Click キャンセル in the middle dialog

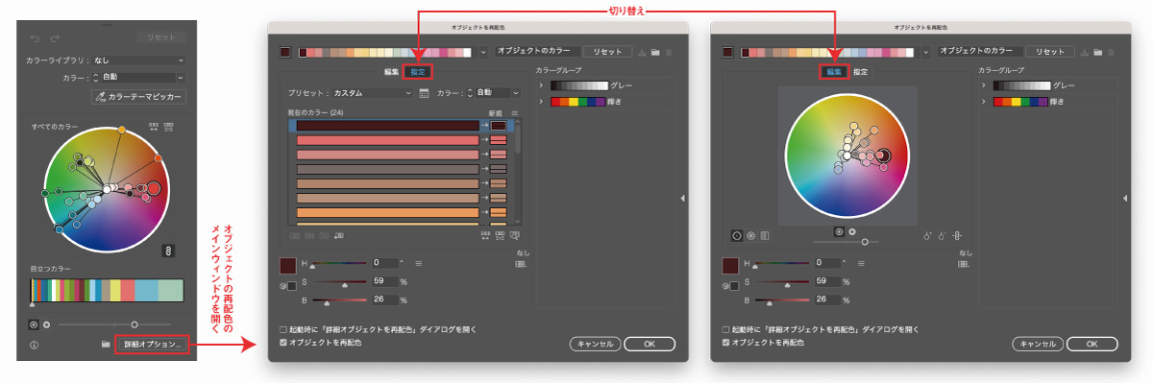point(595,343)
